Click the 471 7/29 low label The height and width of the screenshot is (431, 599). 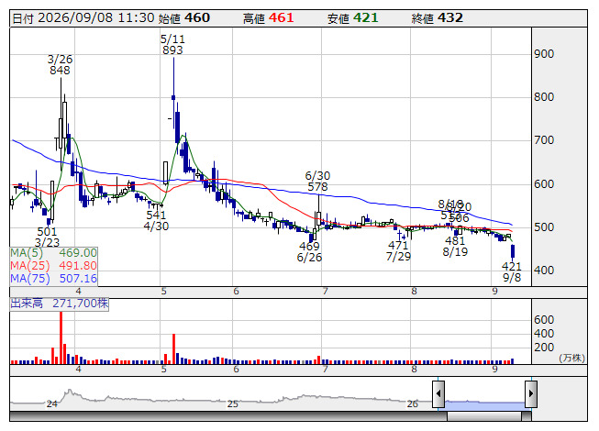[x=398, y=251]
